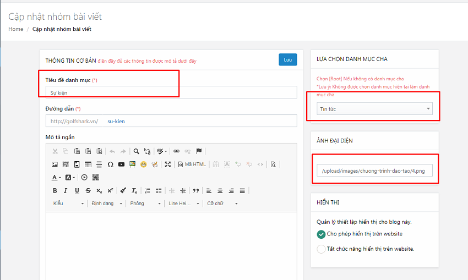Go to Home via breadcrumb link

coord(15,29)
